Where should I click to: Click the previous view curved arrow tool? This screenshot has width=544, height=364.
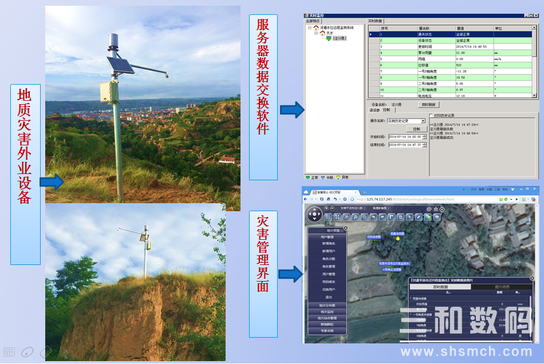point(373,217)
